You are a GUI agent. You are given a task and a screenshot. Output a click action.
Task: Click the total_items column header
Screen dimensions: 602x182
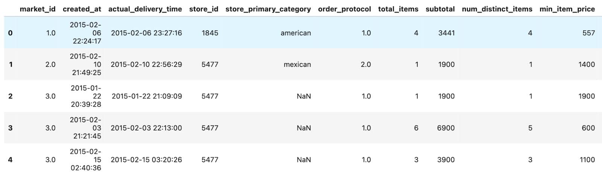(398, 9)
